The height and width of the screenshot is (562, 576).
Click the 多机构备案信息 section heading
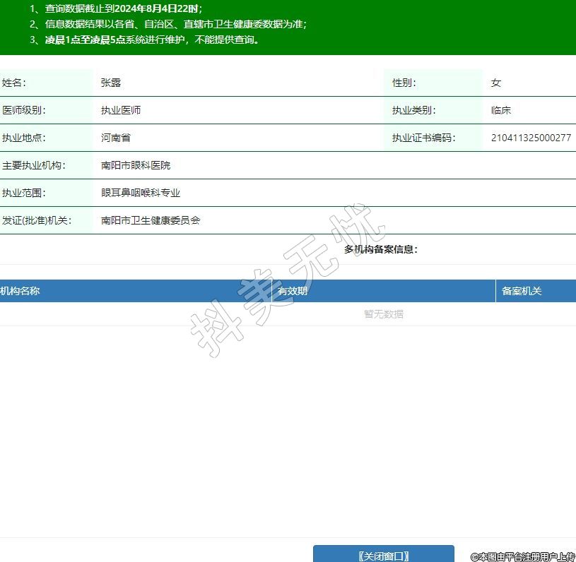pos(381,249)
